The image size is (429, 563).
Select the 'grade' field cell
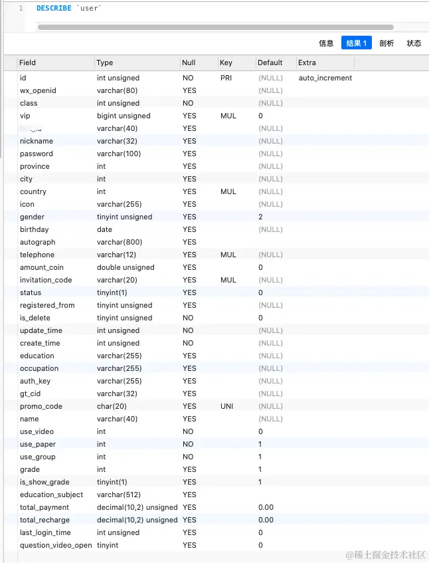click(30, 469)
